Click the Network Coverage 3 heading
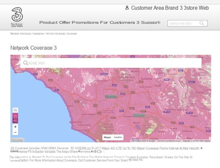 tap(34, 48)
